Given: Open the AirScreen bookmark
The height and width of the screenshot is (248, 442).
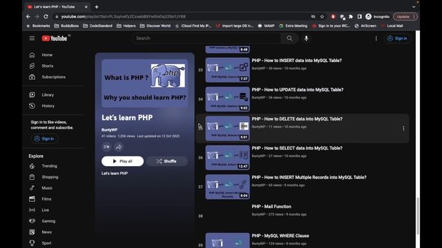Looking at the screenshot, I should click(x=365, y=26).
